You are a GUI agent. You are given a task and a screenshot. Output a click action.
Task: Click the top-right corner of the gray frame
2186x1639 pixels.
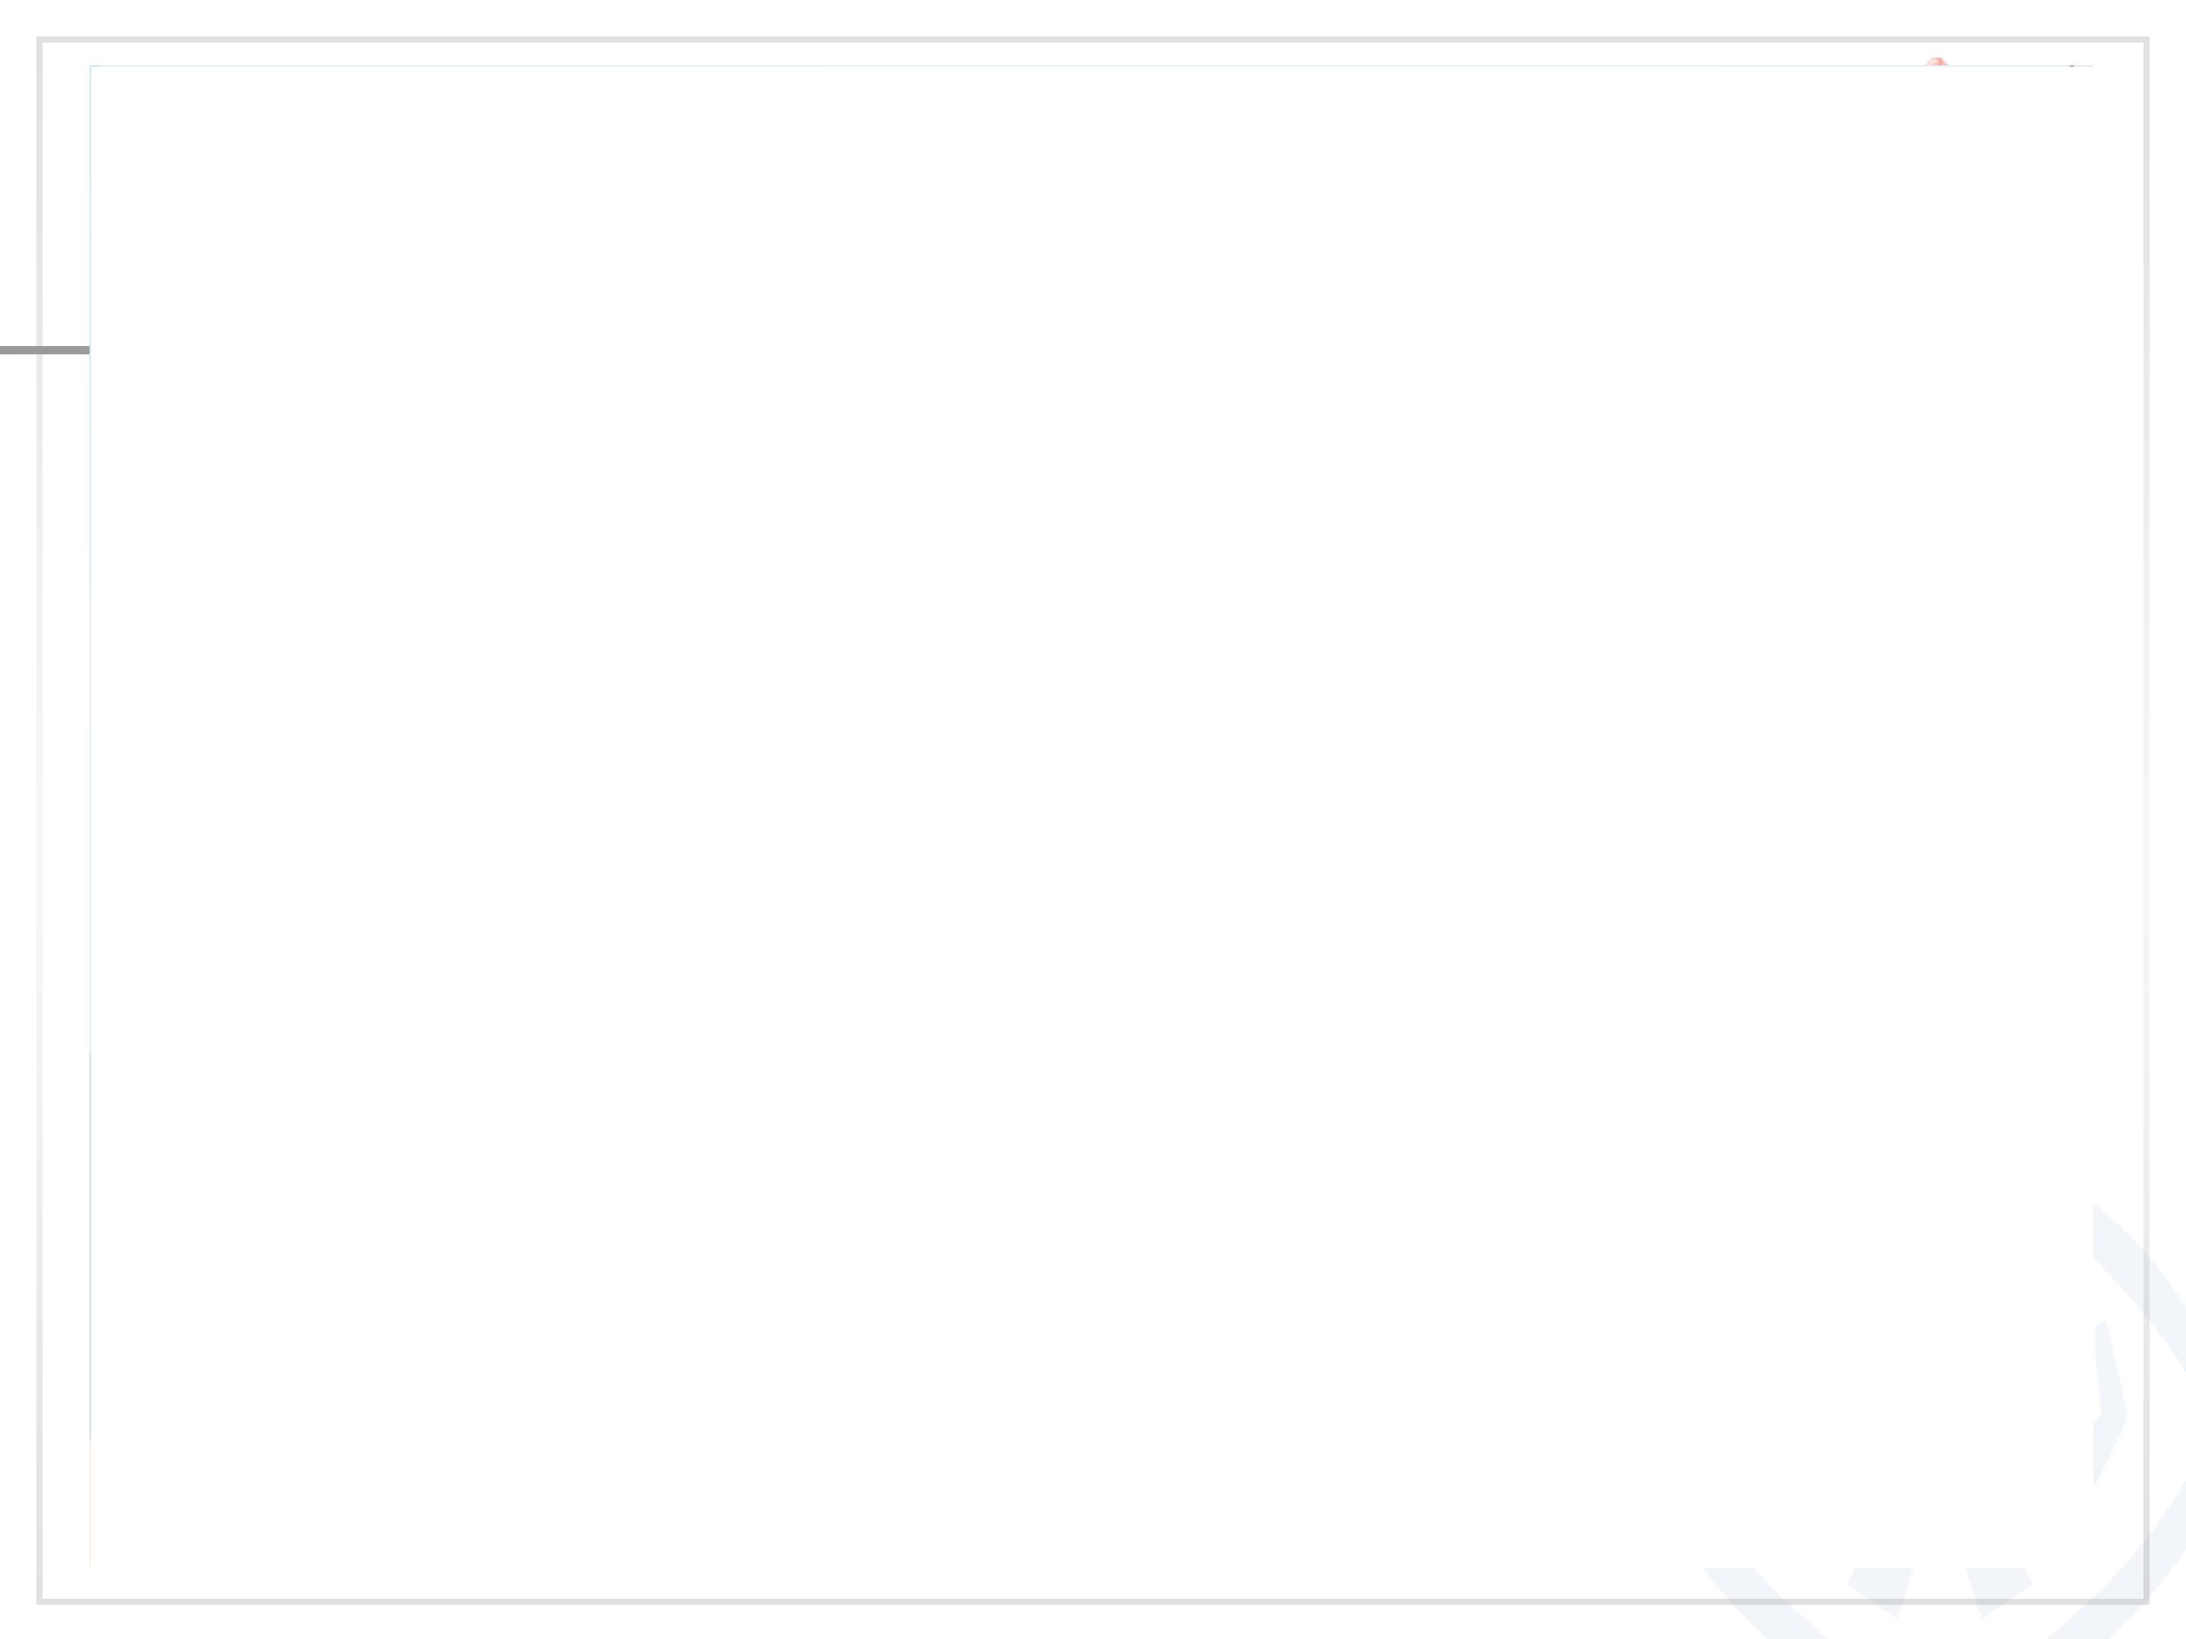(2146, 39)
